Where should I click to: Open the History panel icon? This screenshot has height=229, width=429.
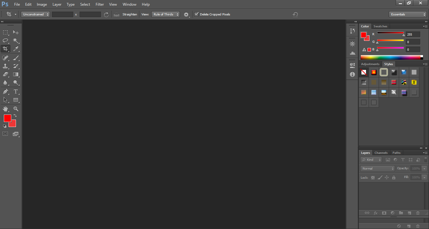352,31
